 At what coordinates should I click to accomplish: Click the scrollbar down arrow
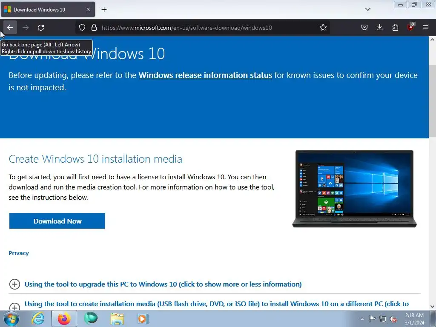(x=432, y=307)
